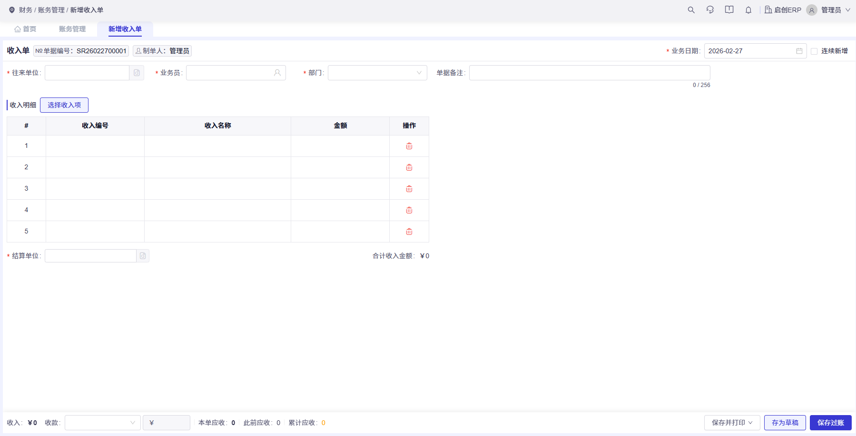
Task: Click the 收入编号 column header
Action: 95,126
